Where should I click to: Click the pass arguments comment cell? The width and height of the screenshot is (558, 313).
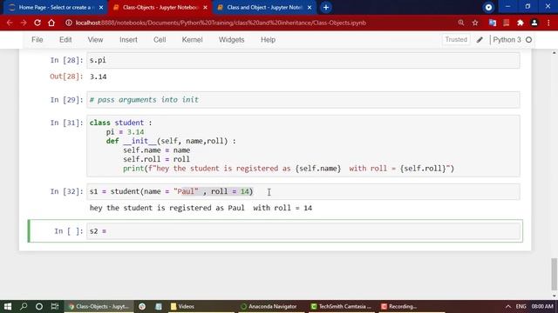[303, 100]
